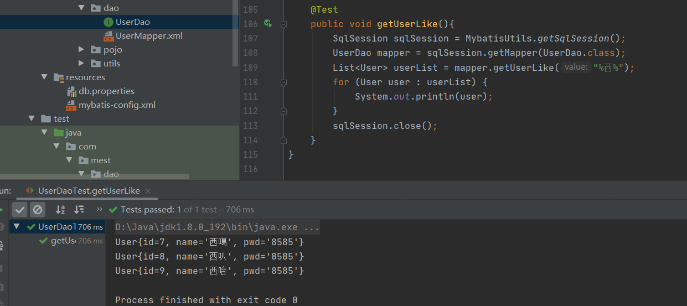Click the UserDao interface icon
Image resolution: width=687 pixels, height=306 pixels.
(109, 22)
